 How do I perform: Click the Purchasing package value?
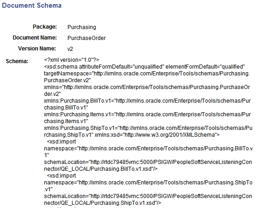pos(82,27)
